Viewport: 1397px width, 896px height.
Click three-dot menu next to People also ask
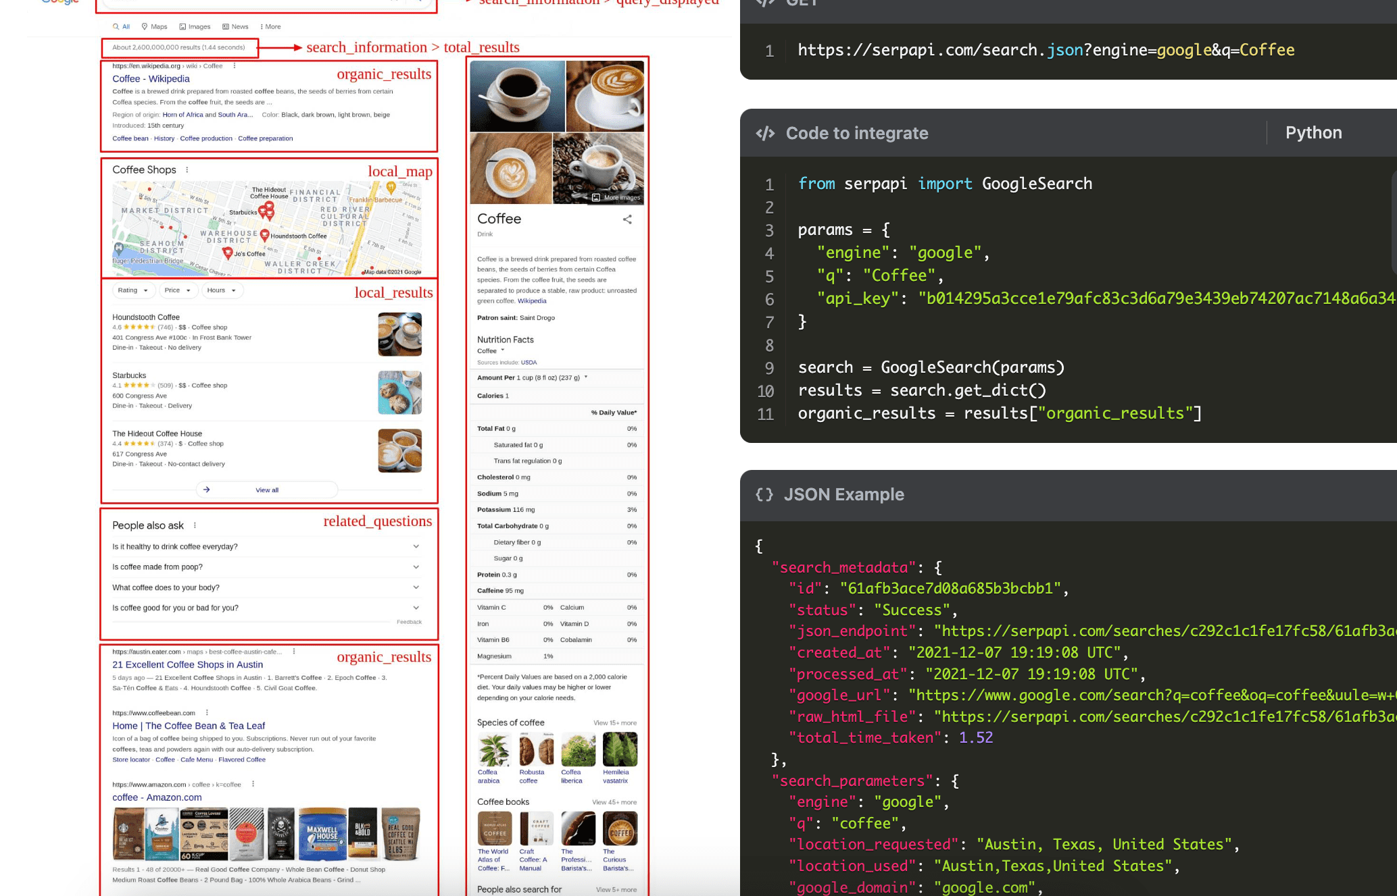point(195,525)
